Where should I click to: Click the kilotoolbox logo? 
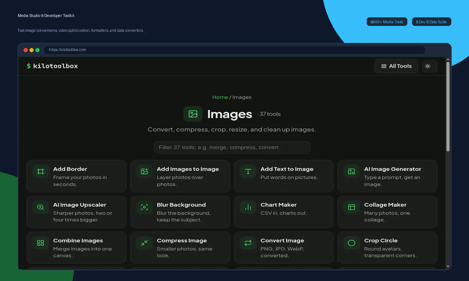click(x=52, y=66)
